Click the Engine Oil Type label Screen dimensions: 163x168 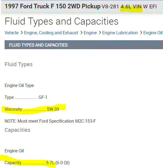coord(19,85)
